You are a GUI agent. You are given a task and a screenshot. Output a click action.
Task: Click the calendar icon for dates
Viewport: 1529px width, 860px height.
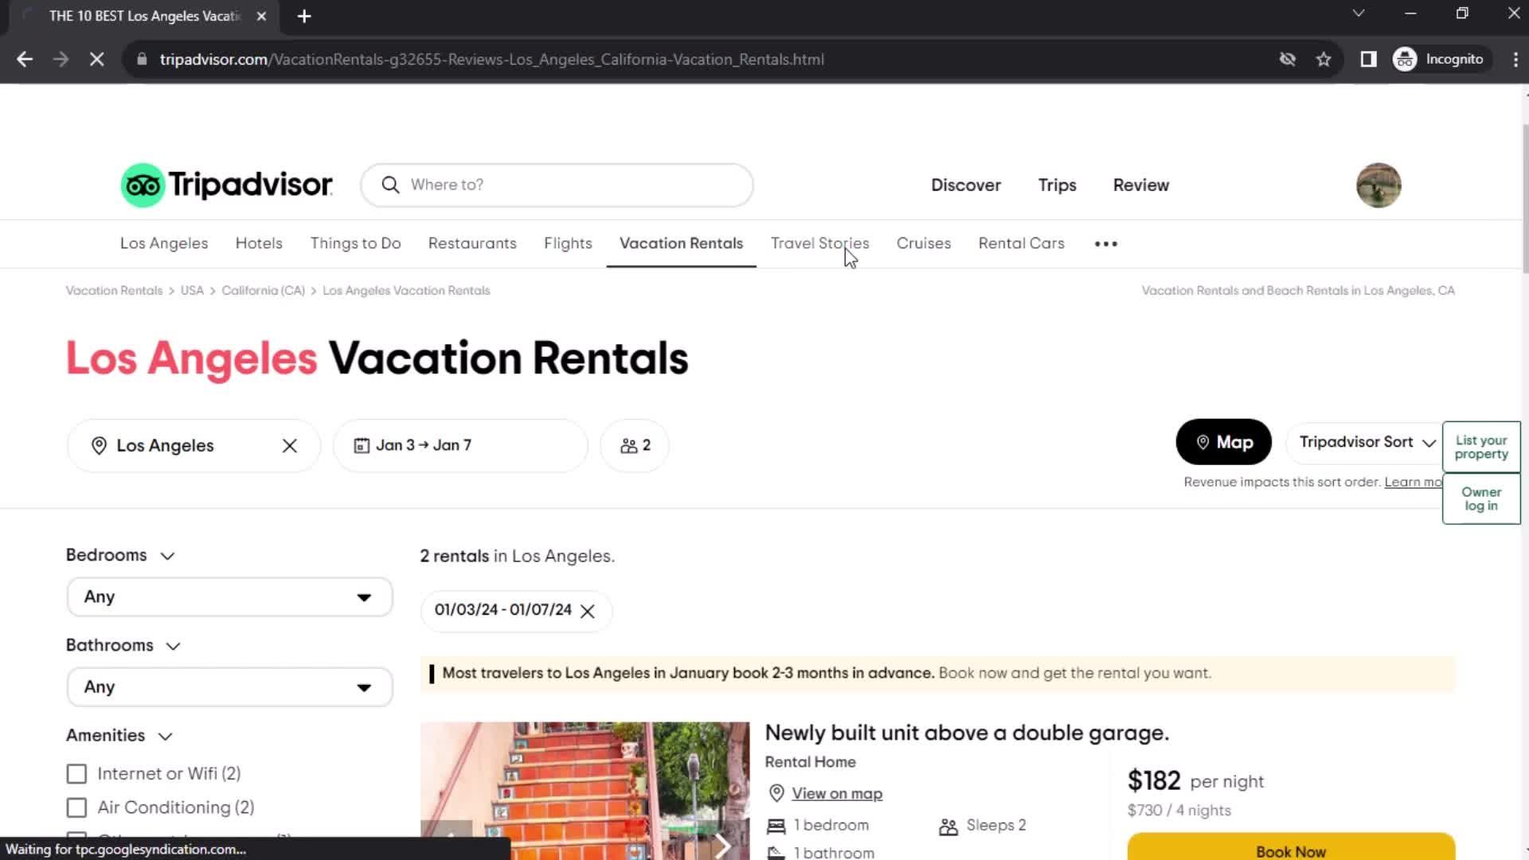coord(360,444)
